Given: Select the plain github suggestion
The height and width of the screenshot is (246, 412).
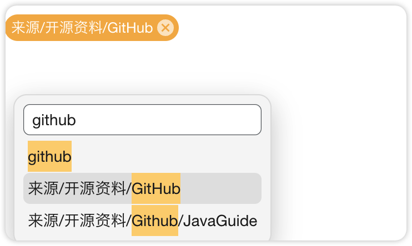Looking at the screenshot, I should pyautogui.click(x=49, y=157).
